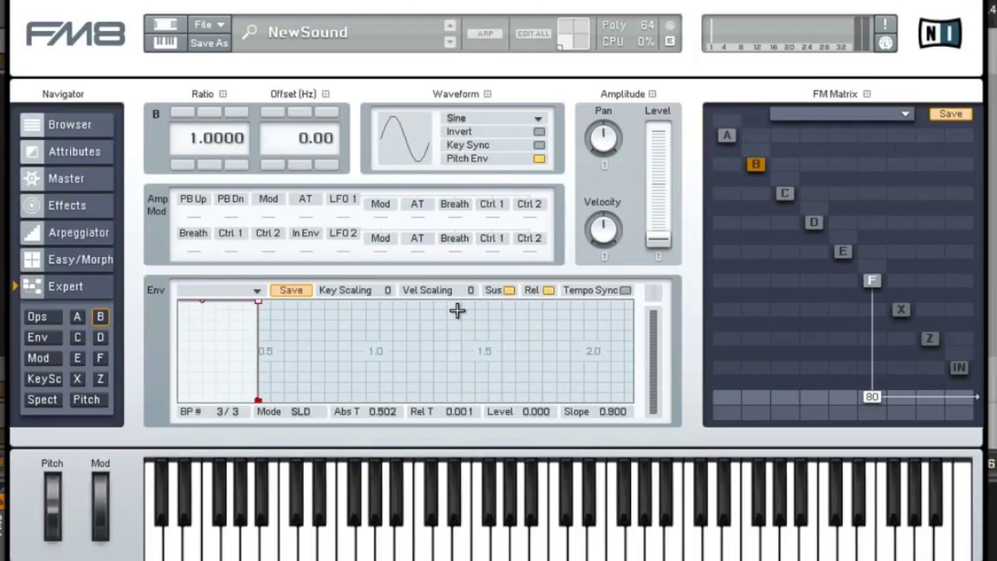Image resolution: width=997 pixels, height=561 pixels.
Task: Select operator B tab in navigator
Action: coord(100,317)
